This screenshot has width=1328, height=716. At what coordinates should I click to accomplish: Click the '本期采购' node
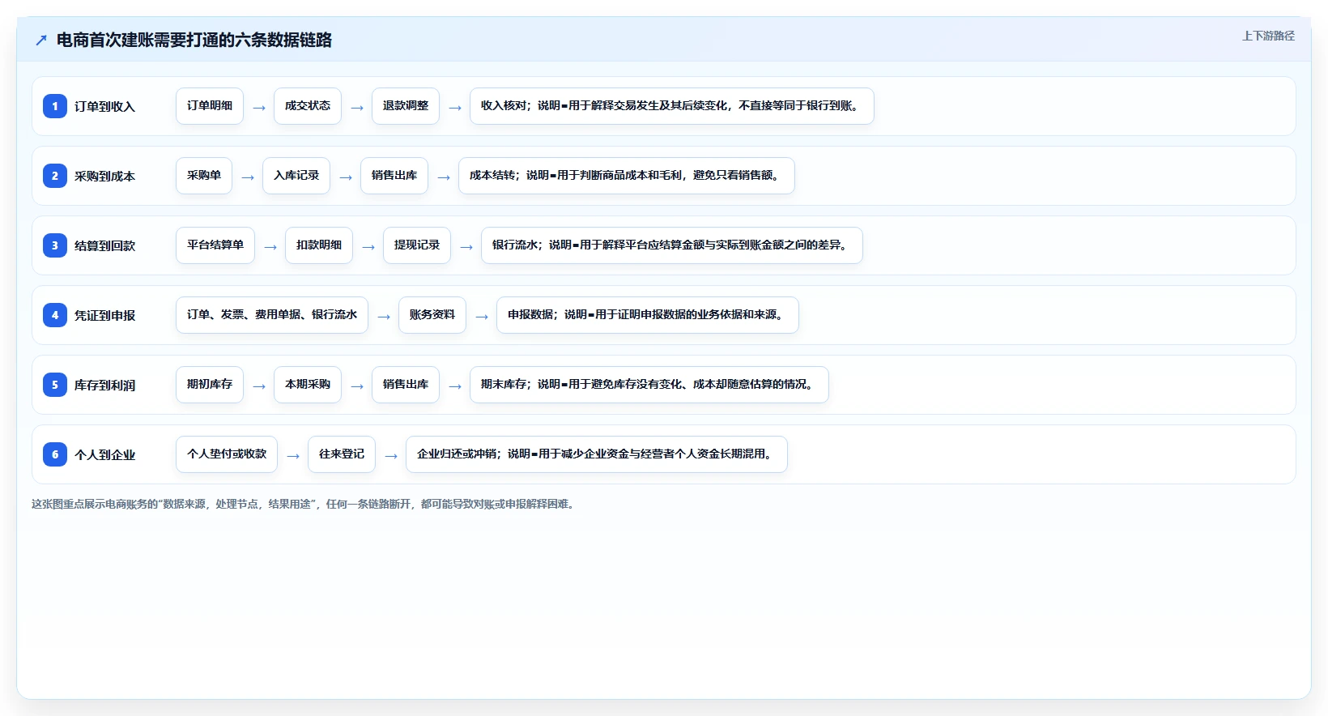(x=308, y=385)
